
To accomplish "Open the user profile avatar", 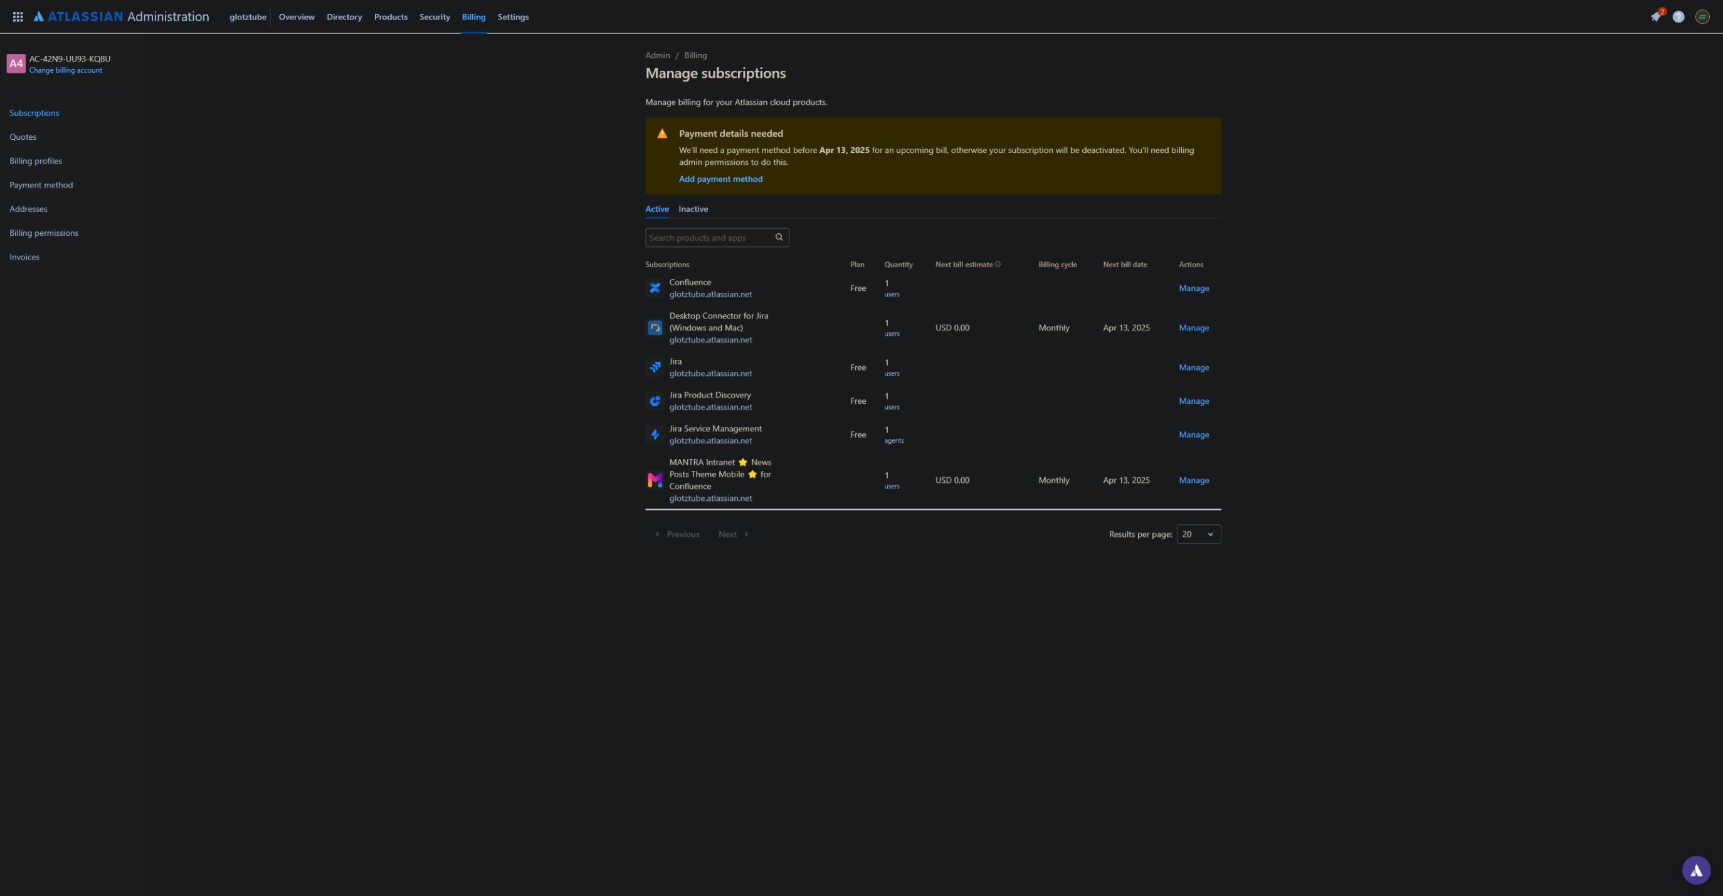I will point(1702,17).
